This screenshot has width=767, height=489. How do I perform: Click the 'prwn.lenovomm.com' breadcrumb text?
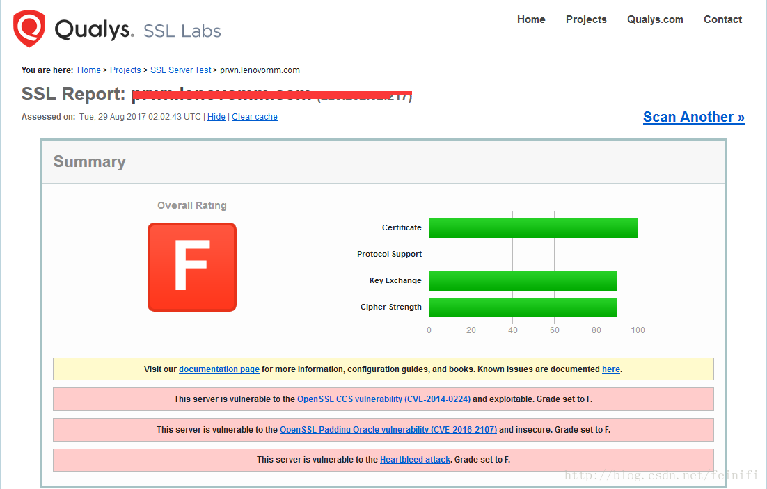pos(260,70)
